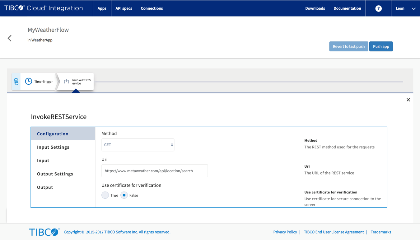The height and width of the screenshot is (240, 420).
Task: Open the Privacy Policy link
Action: click(285, 232)
